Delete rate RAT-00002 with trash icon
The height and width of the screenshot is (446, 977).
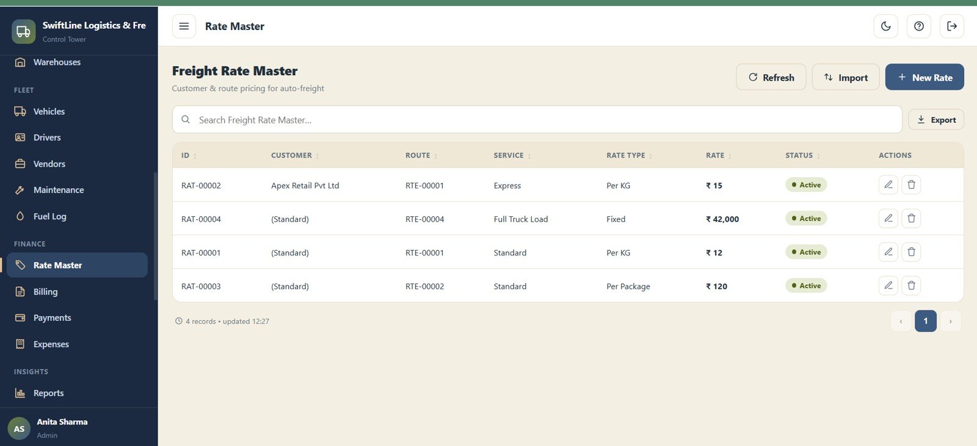coord(911,185)
